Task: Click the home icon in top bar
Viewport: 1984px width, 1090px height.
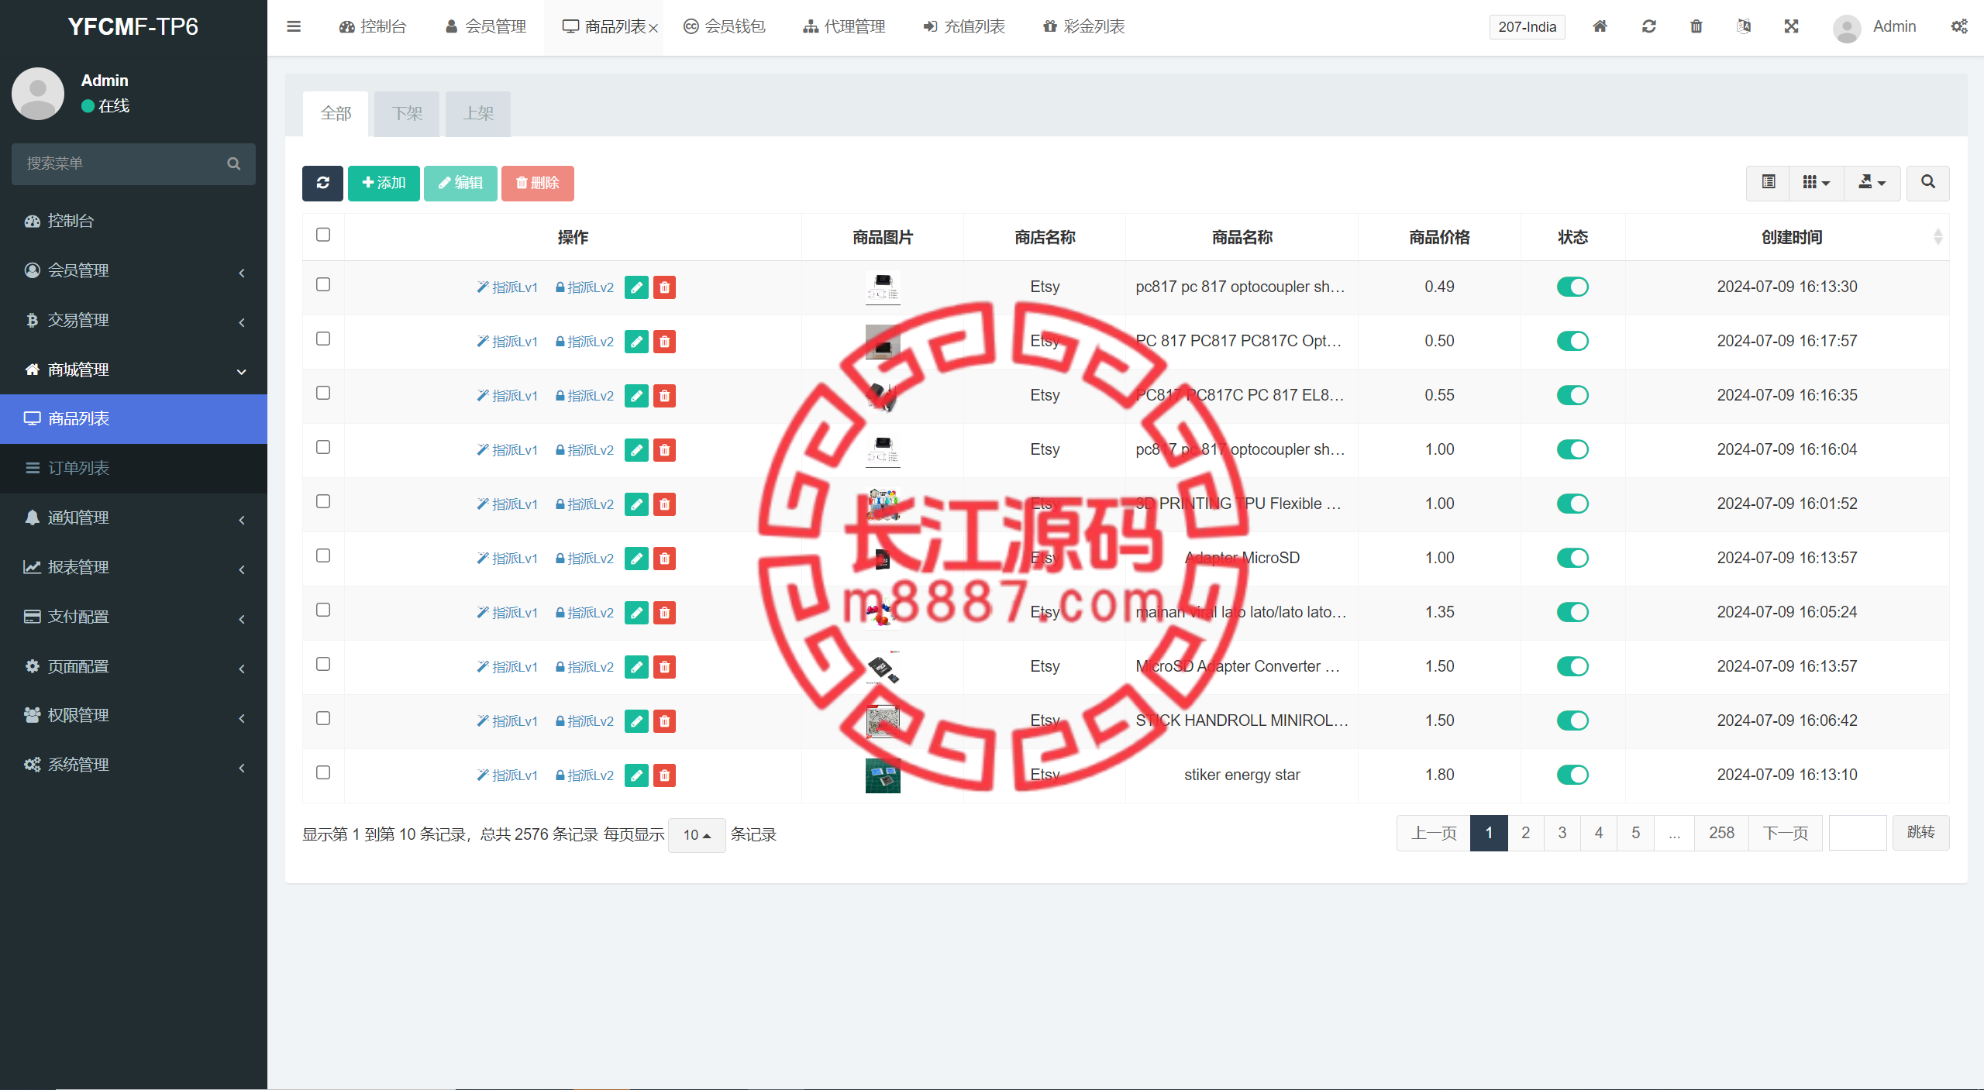Action: [1600, 26]
